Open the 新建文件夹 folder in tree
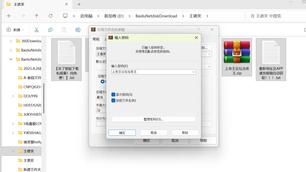The height and width of the screenshot is (172, 306). [29, 170]
